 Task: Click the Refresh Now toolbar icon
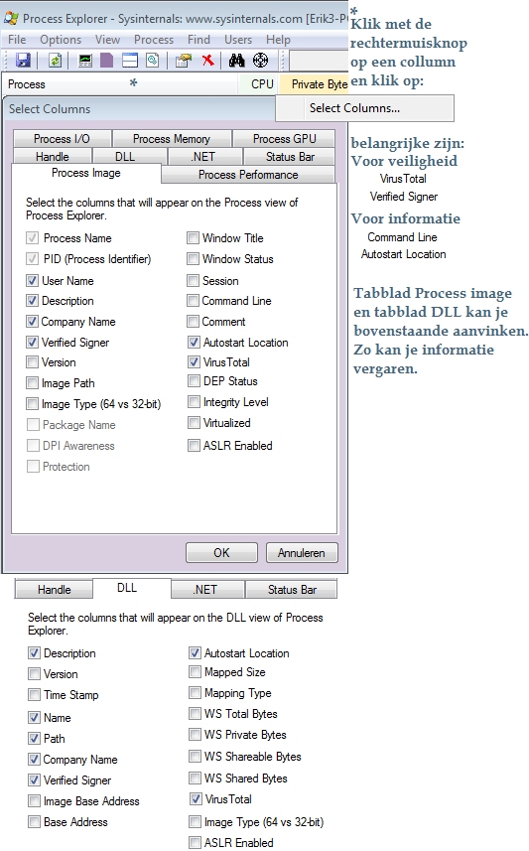(x=55, y=61)
